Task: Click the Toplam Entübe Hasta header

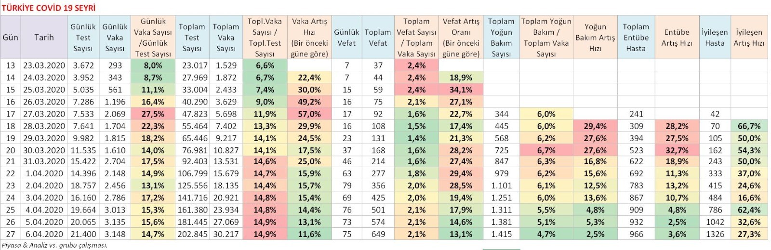Action: pyautogui.click(x=636, y=38)
